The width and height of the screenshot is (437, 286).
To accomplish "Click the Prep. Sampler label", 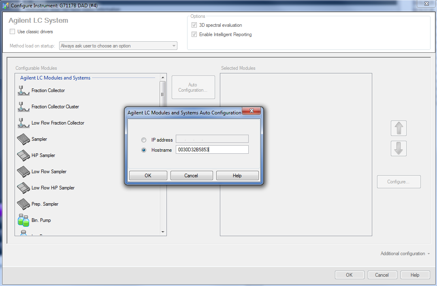I will point(45,204).
